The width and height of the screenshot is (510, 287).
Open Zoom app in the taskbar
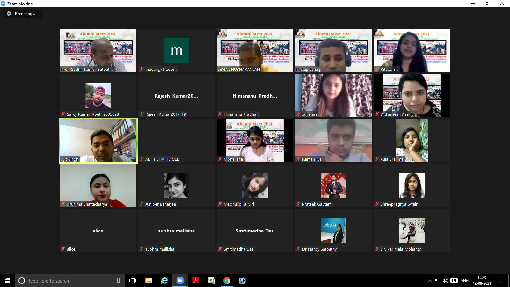pyautogui.click(x=180, y=281)
